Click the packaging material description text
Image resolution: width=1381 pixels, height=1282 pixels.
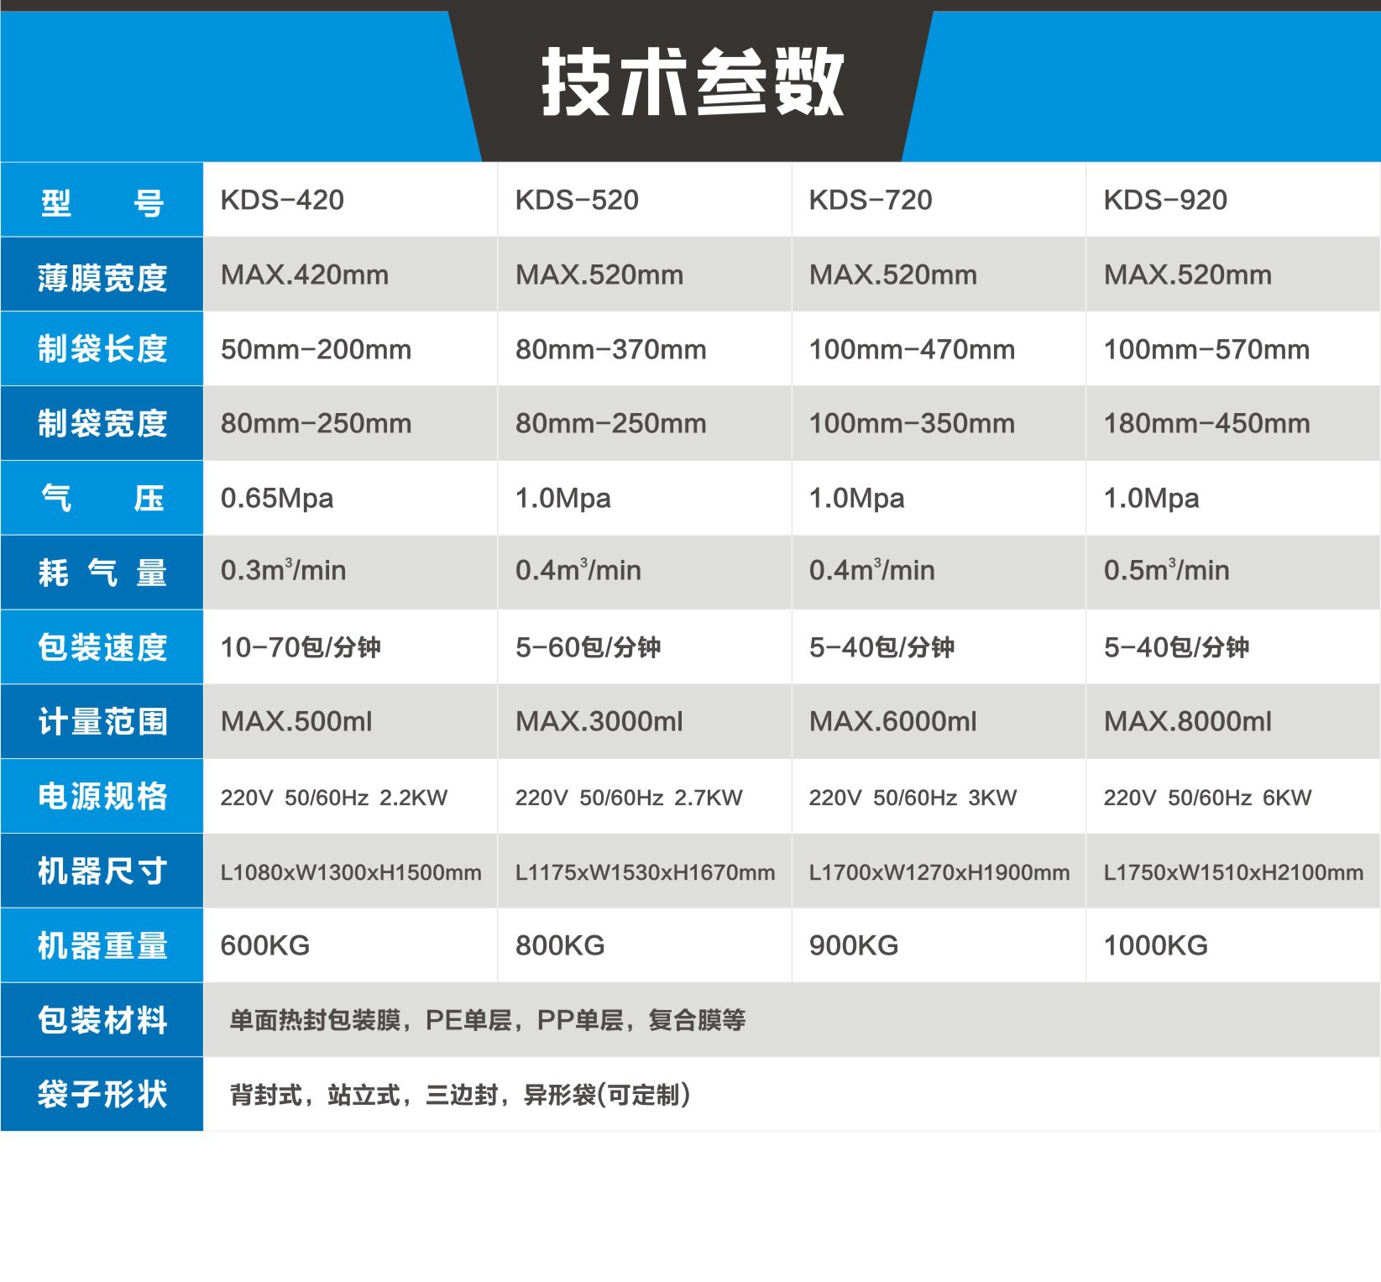coord(488,1020)
